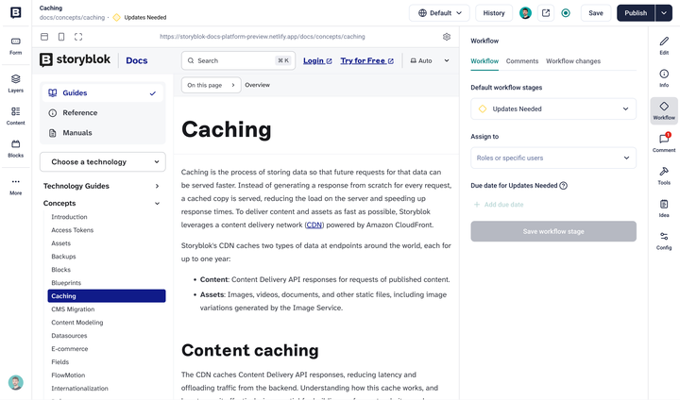Screen dimensions: 680x400
Task: Open Blueprints in Concepts list
Action: click(x=66, y=283)
